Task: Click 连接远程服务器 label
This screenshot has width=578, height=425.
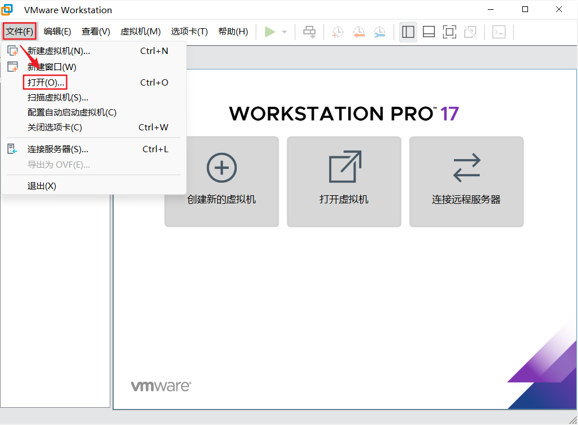Action: click(467, 199)
